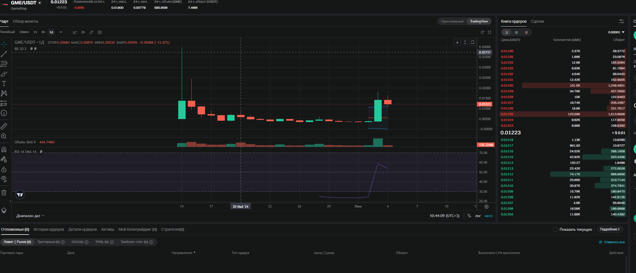The width and height of the screenshot is (636, 273).
Task: Toggle lock all drawing tools
Action: [4, 169]
